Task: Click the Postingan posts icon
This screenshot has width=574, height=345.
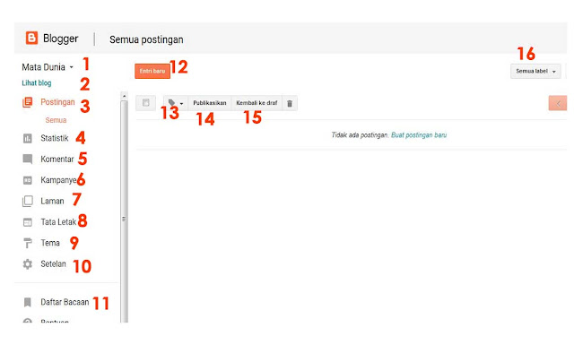Action: point(28,102)
